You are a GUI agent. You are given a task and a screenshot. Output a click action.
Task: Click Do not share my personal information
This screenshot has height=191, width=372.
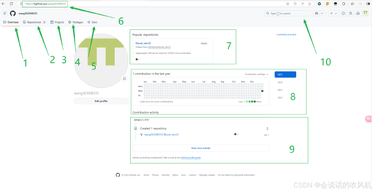(x=236, y=175)
